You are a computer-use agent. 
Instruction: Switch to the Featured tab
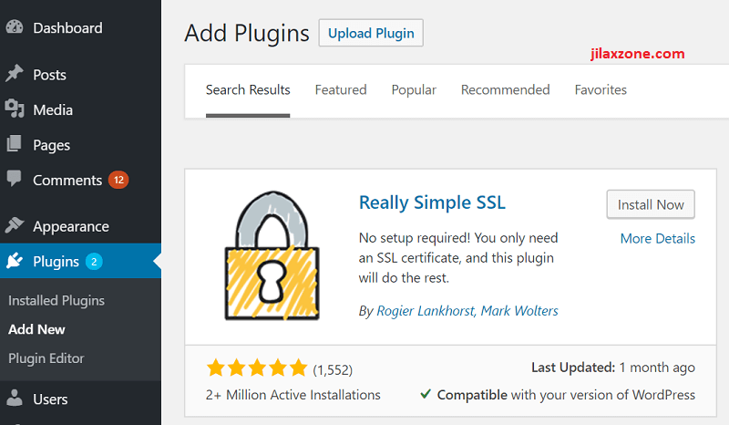tap(341, 90)
